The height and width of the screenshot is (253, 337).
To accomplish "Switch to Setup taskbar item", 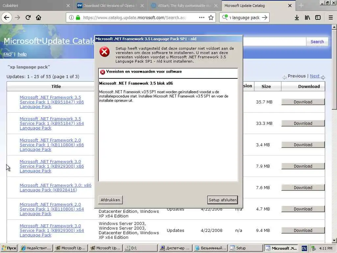I will [246, 248].
